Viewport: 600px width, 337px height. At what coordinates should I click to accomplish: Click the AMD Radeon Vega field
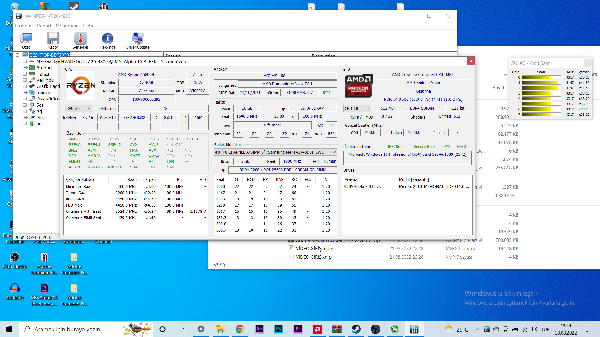(x=423, y=82)
